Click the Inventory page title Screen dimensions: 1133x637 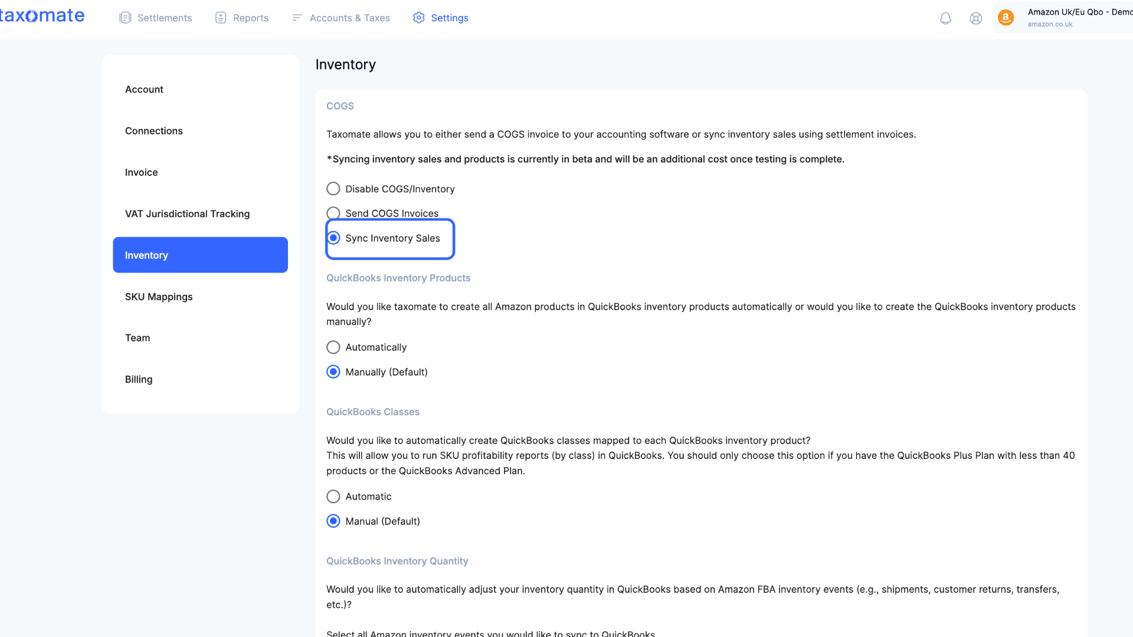coord(345,64)
